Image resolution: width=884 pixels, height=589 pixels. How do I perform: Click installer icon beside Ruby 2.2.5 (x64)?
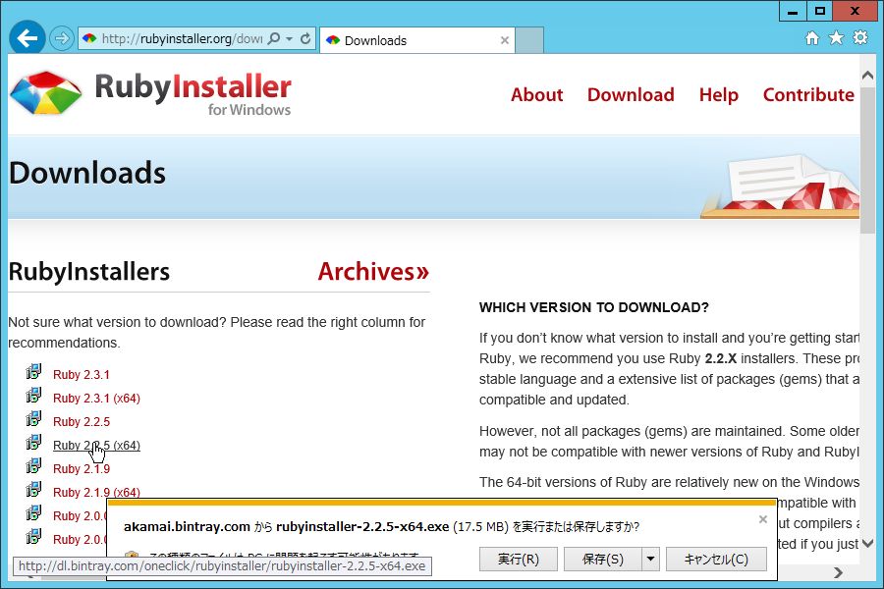(33, 443)
